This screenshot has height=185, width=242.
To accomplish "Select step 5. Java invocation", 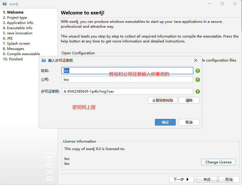I will tap(18, 33).
